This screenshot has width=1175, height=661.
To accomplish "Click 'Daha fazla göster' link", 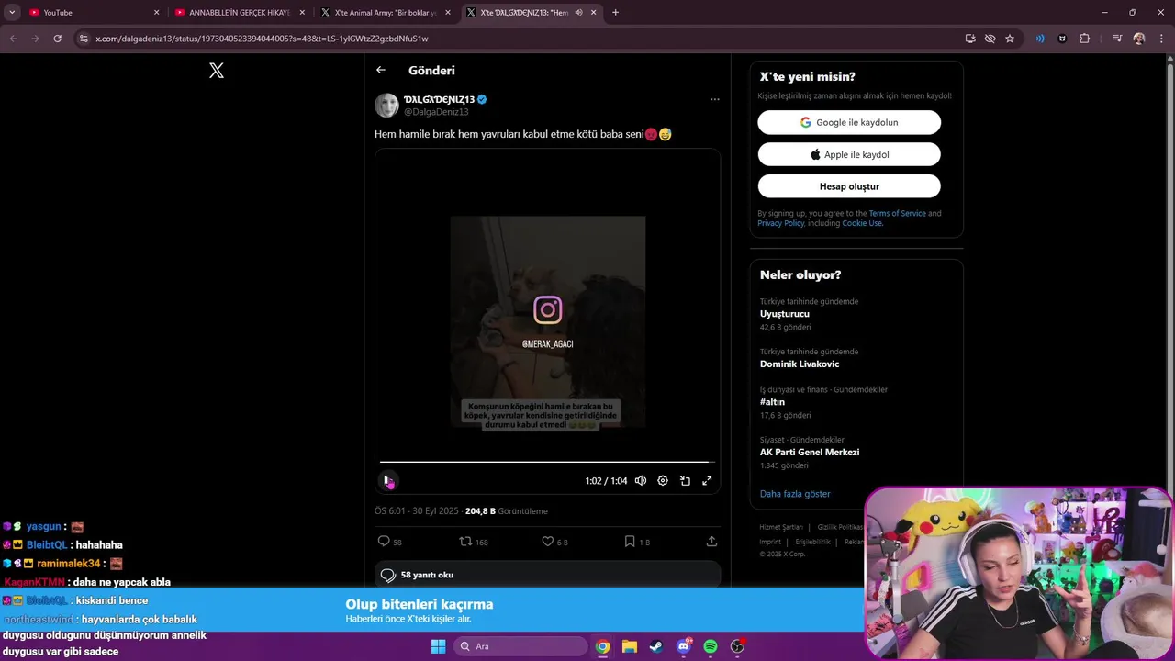I will click(795, 494).
